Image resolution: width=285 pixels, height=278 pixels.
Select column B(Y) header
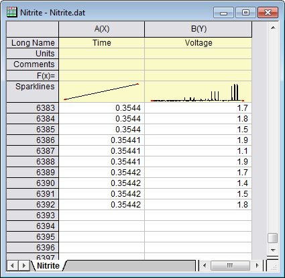(x=198, y=29)
